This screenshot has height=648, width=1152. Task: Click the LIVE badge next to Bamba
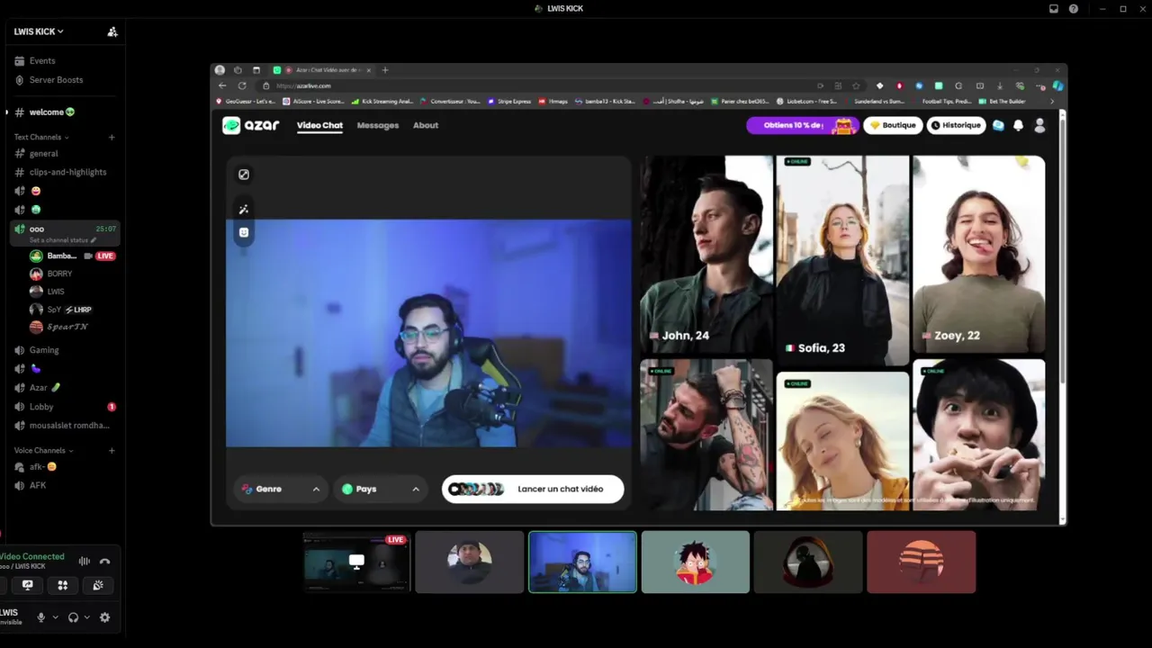105,256
